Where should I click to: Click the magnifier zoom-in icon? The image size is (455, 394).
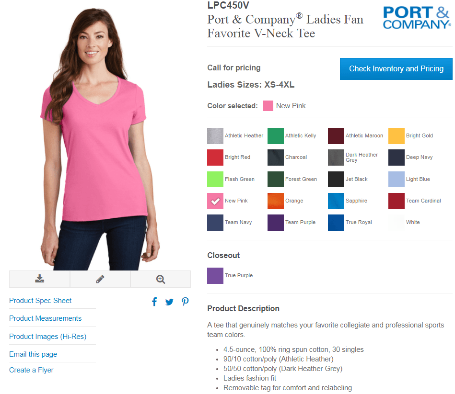[161, 279]
